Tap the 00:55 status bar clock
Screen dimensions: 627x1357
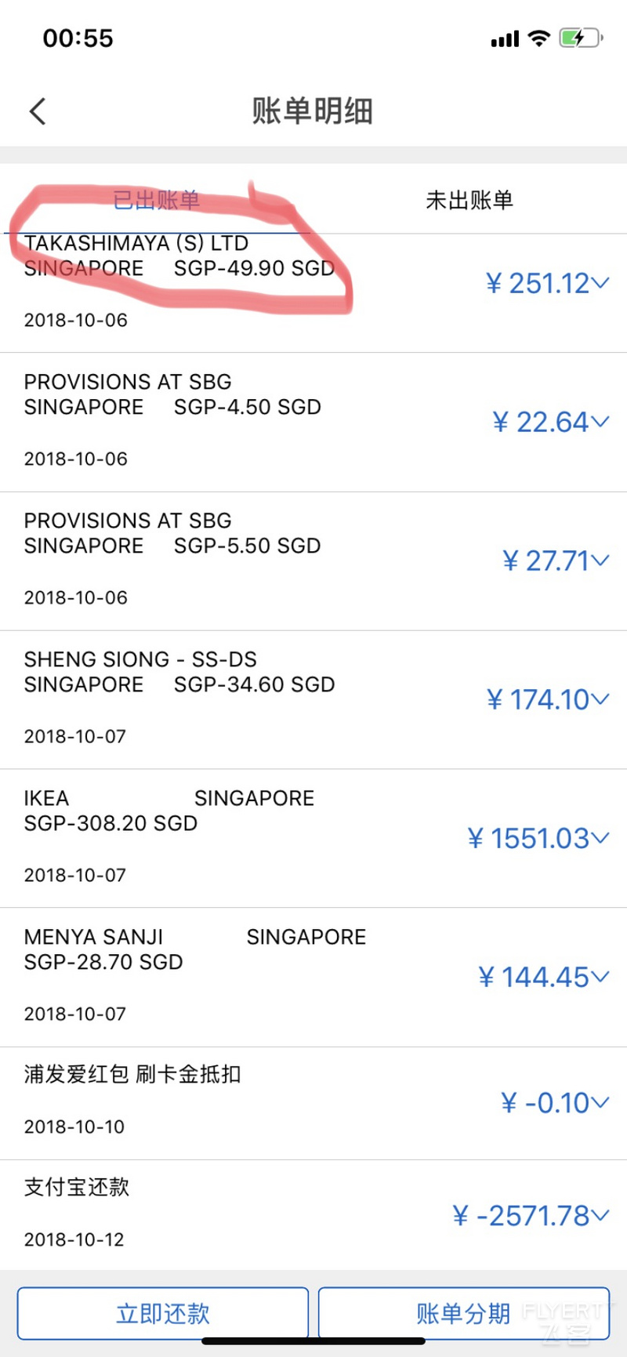[78, 38]
